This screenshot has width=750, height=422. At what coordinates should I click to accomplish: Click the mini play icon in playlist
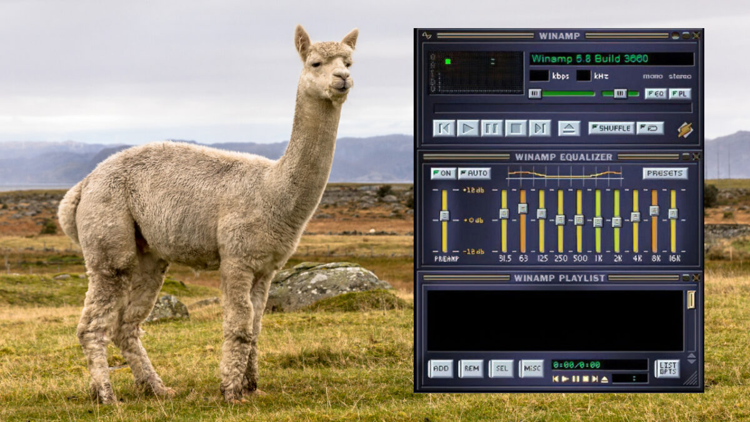click(565, 379)
